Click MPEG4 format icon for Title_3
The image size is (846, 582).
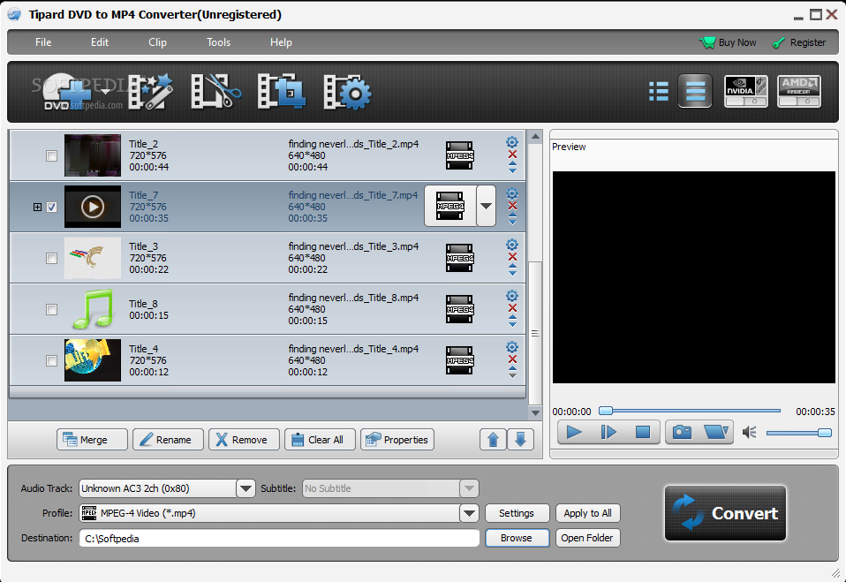460,258
